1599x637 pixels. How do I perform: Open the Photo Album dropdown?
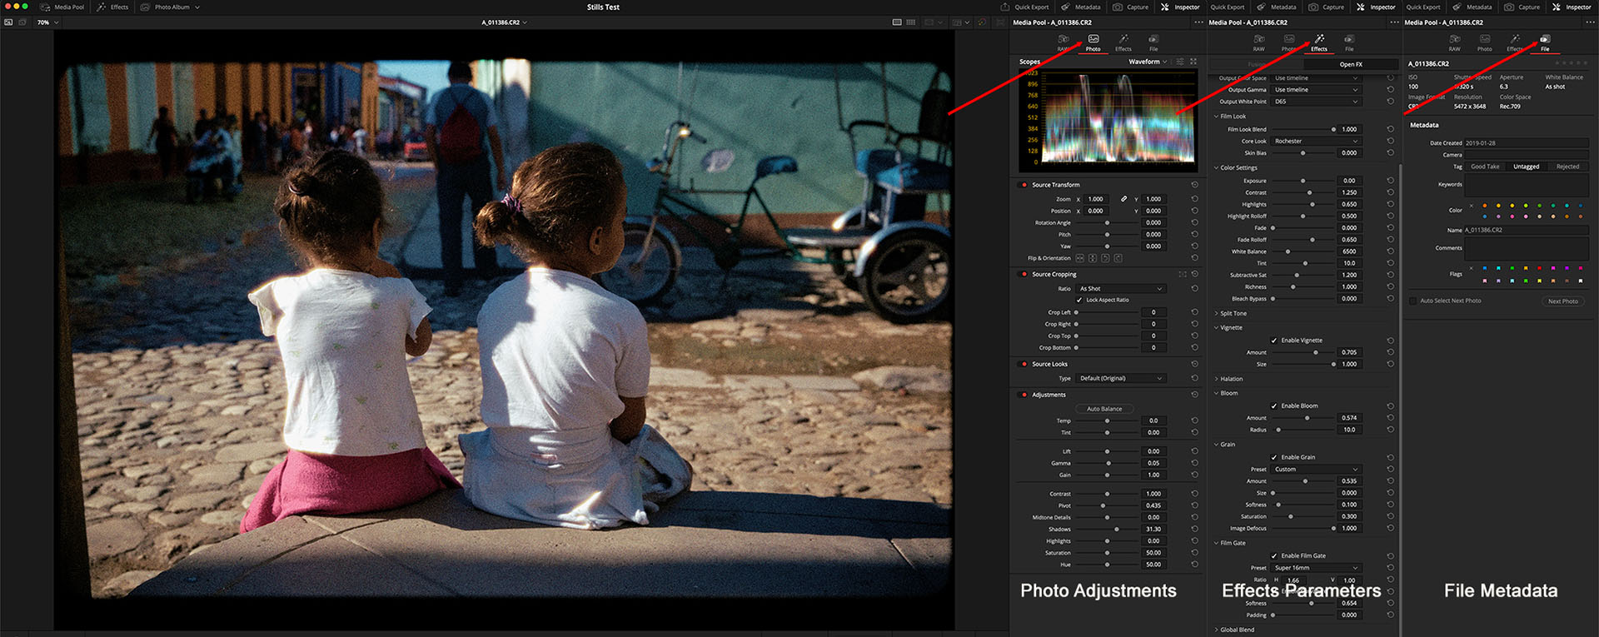(x=171, y=7)
